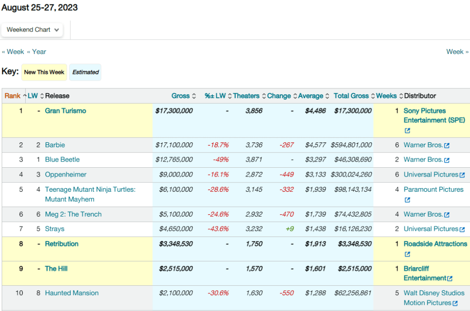Sort by Weeks column header
The width and height of the screenshot is (470, 311).
tap(386, 96)
